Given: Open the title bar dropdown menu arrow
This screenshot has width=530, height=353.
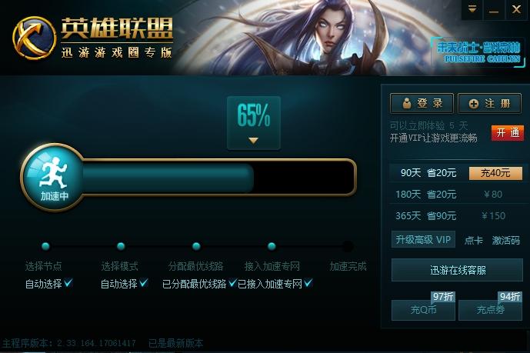Looking at the screenshot, I should [x=472, y=9].
